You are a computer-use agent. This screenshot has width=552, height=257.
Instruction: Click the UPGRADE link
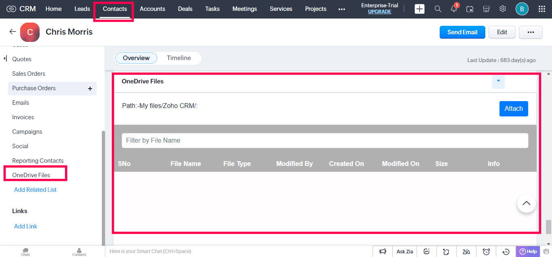point(379,12)
